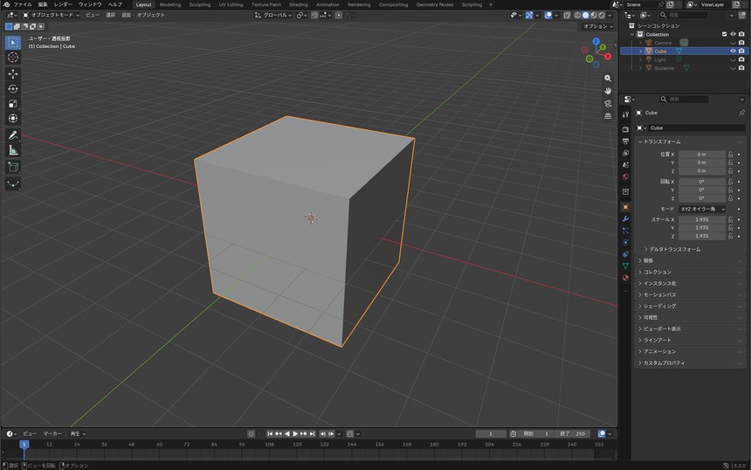The height and width of the screenshot is (470, 751).
Task: Open the オブジェクトモード dropdown
Action: [52, 15]
